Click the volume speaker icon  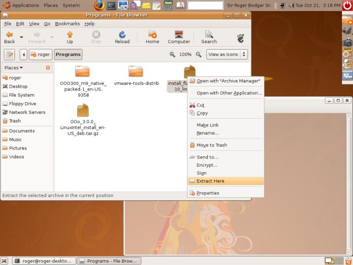tap(291, 5)
